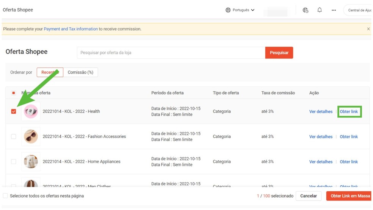
Task: Click the Home Appliances offer name
Action: [81, 161]
